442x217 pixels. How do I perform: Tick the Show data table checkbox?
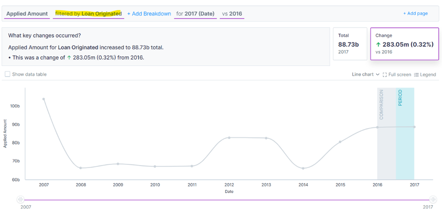pyautogui.click(x=8, y=74)
